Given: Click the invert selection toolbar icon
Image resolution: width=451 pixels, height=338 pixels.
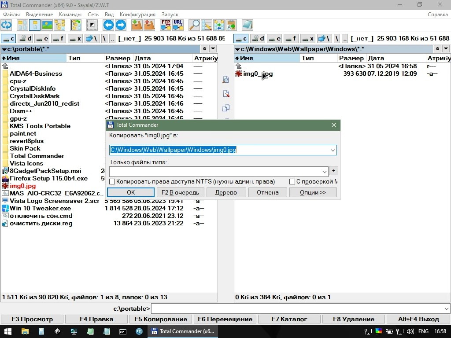Looking at the screenshot, I should 92,25.
